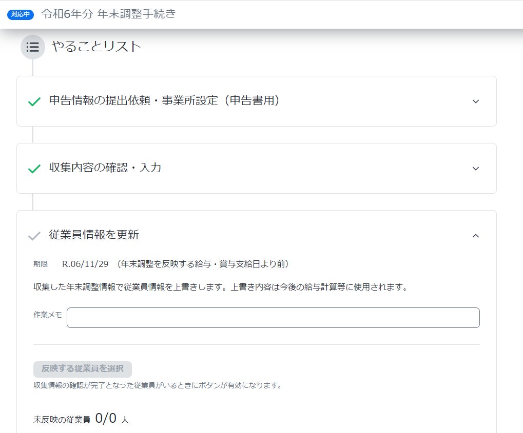Click 従業員情報を更新 section title
523x433 pixels.
[94, 235]
